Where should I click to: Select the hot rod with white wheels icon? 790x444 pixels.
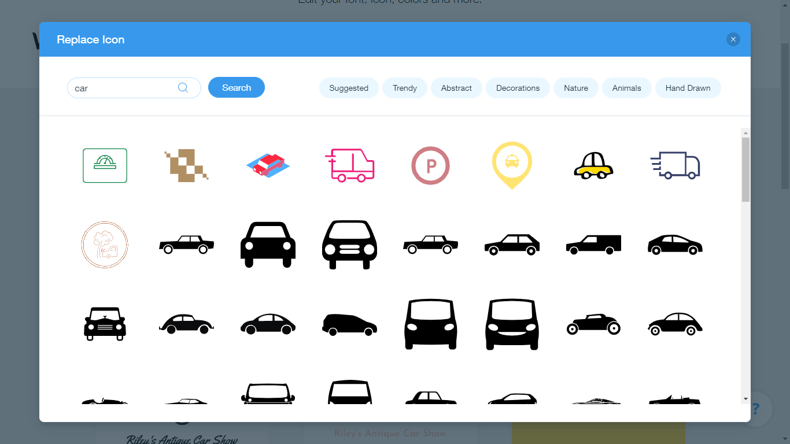click(593, 324)
